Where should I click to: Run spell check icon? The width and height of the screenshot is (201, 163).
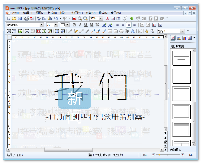click(138, 18)
